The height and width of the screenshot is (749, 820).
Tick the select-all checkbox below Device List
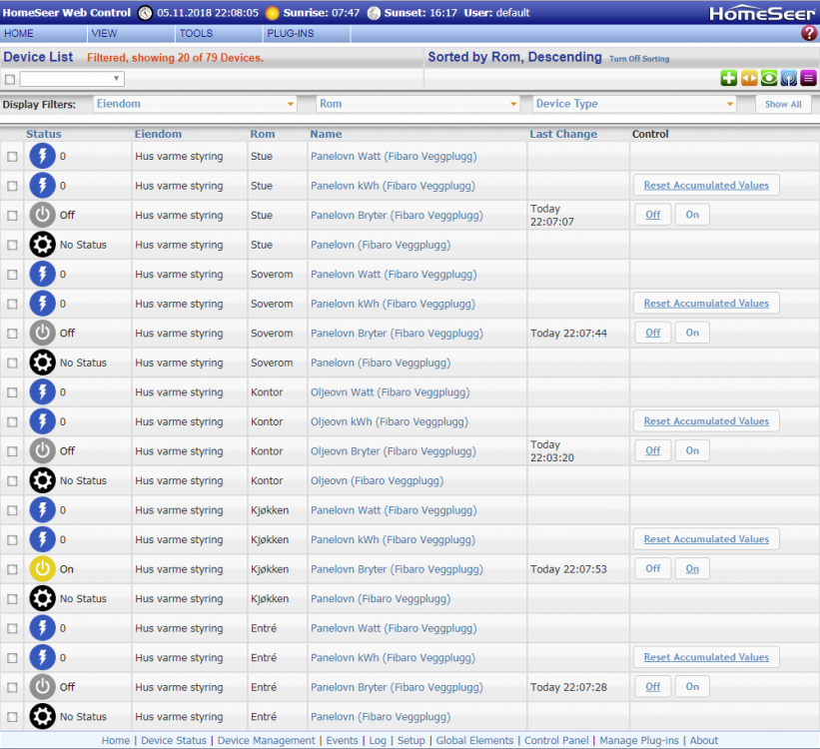click(10, 79)
